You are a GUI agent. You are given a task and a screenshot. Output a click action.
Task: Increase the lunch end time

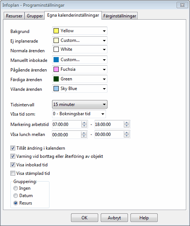pos(126,133)
